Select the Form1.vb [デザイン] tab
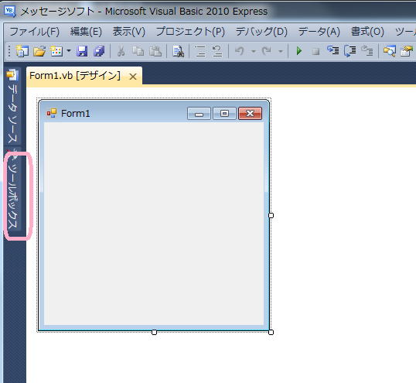This screenshot has height=383, width=416. coord(75,76)
